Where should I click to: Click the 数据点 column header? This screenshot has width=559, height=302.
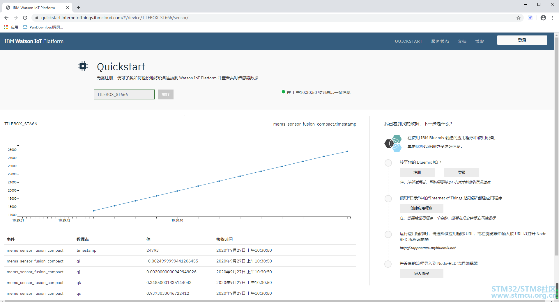point(83,239)
